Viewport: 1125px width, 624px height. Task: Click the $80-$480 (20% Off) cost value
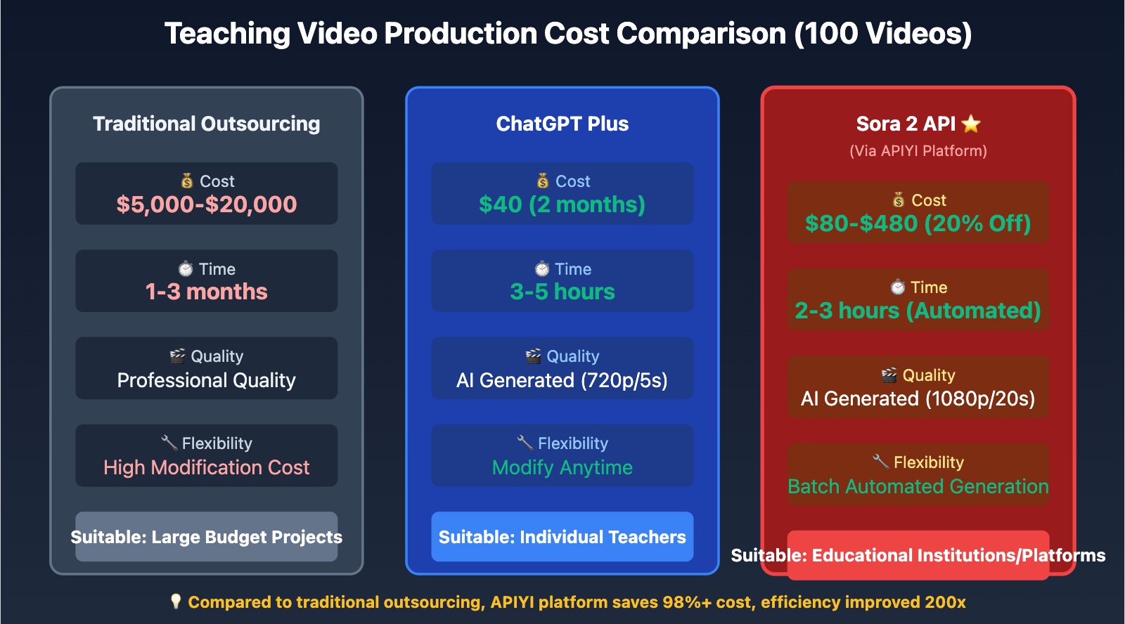pos(918,223)
